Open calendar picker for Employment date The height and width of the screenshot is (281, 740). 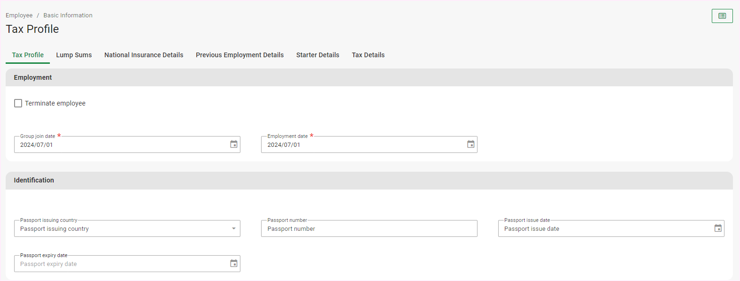click(470, 144)
